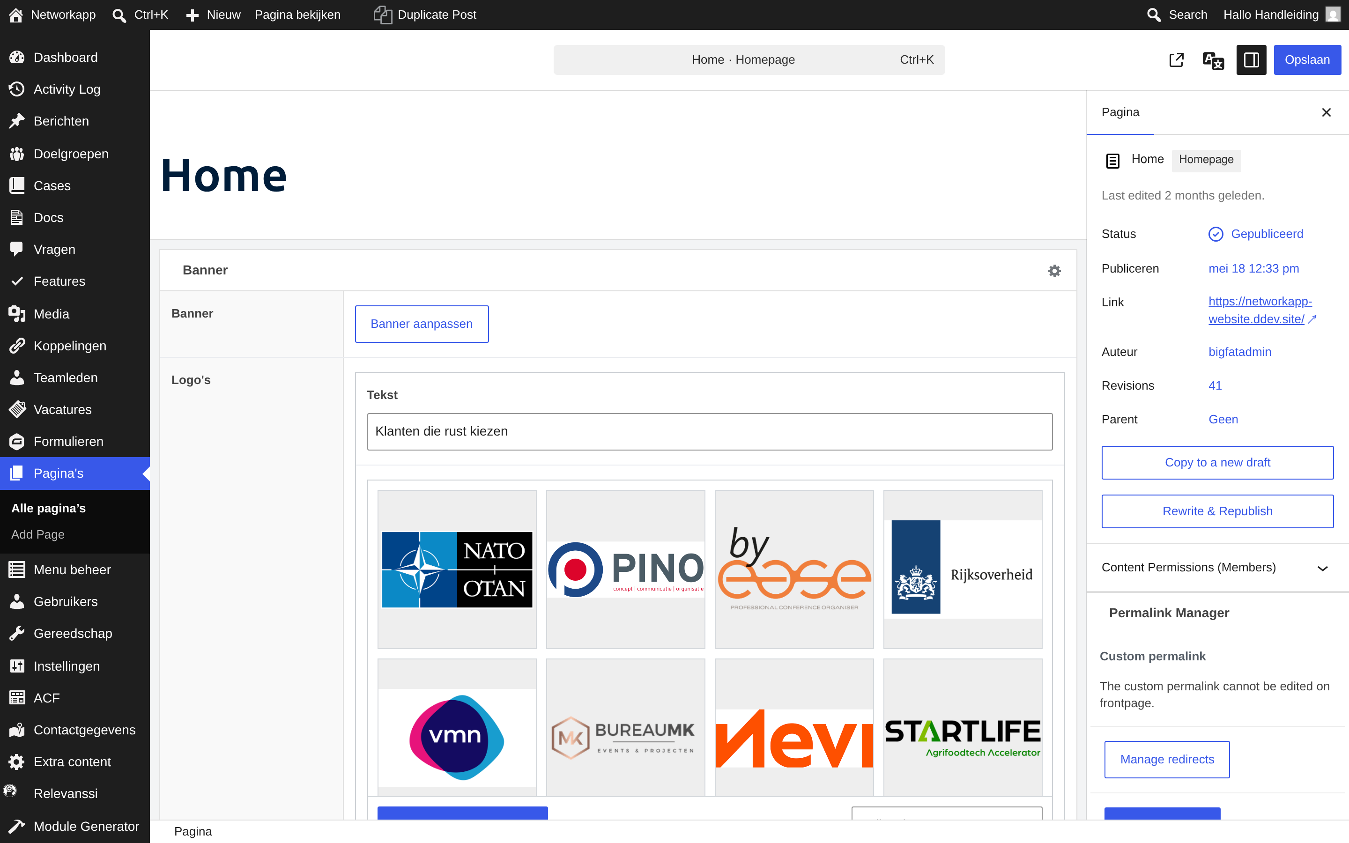This screenshot has height=843, width=1349.
Task: Click the Opslaan save button
Action: tap(1307, 59)
